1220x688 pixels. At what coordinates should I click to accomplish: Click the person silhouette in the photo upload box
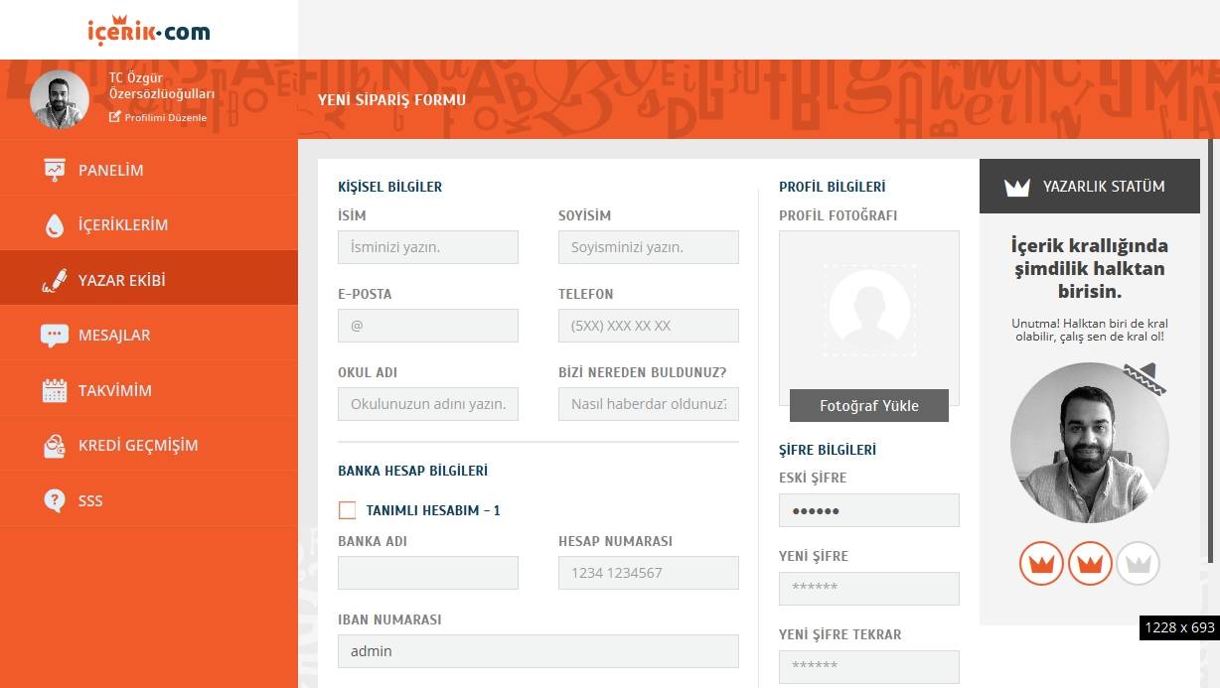point(868,310)
